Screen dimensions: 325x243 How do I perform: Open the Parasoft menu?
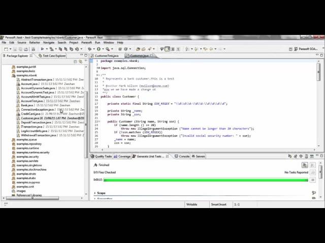86,43
